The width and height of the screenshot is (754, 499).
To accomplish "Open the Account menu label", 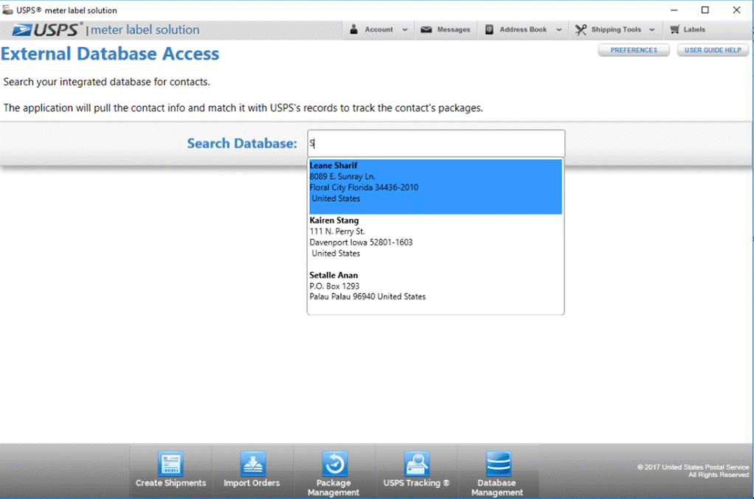I will coord(379,29).
